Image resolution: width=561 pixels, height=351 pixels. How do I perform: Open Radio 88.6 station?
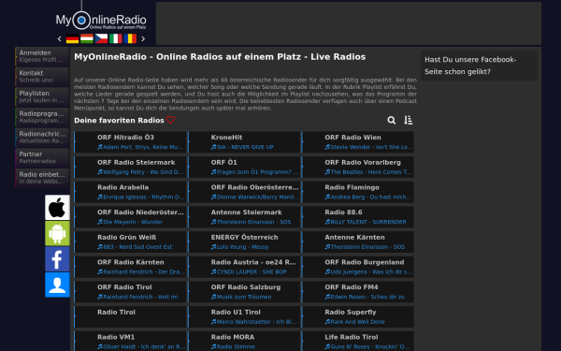358,217
